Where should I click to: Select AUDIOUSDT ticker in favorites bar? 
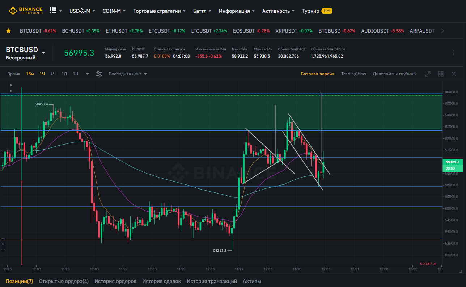382,31
